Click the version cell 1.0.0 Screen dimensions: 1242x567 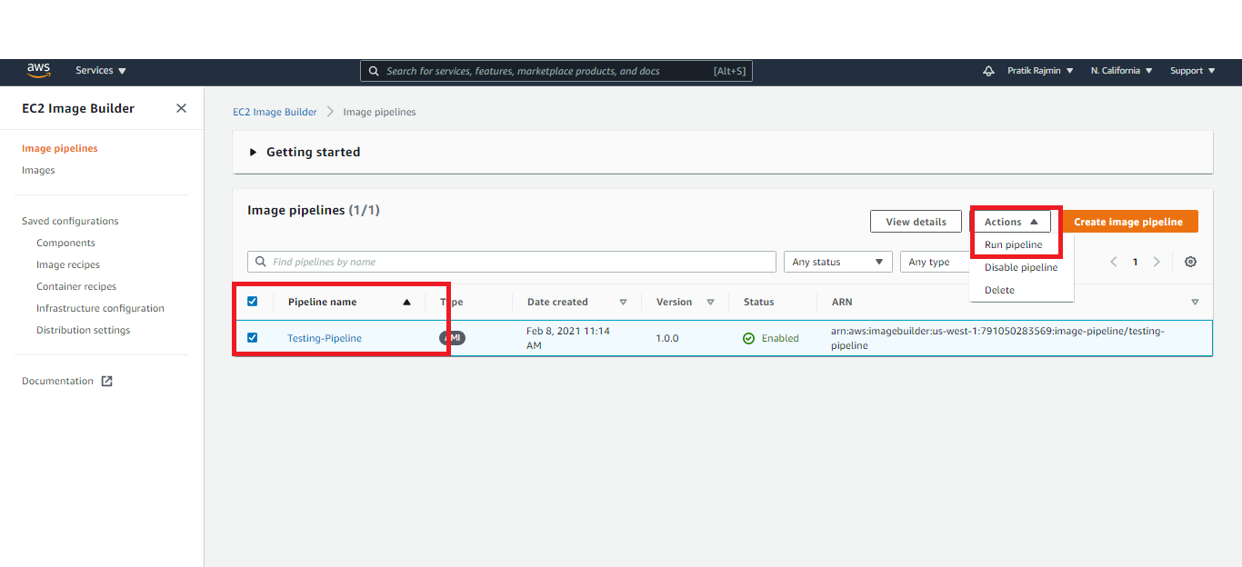tap(669, 338)
